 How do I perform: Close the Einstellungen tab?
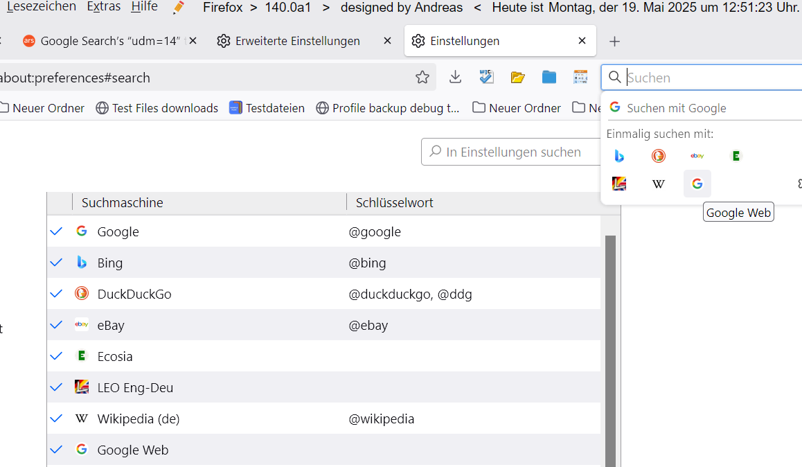[582, 41]
